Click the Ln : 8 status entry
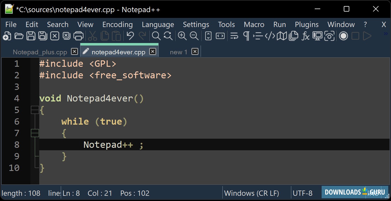Image resolution: width=391 pixels, height=201 pixels. 71,193
